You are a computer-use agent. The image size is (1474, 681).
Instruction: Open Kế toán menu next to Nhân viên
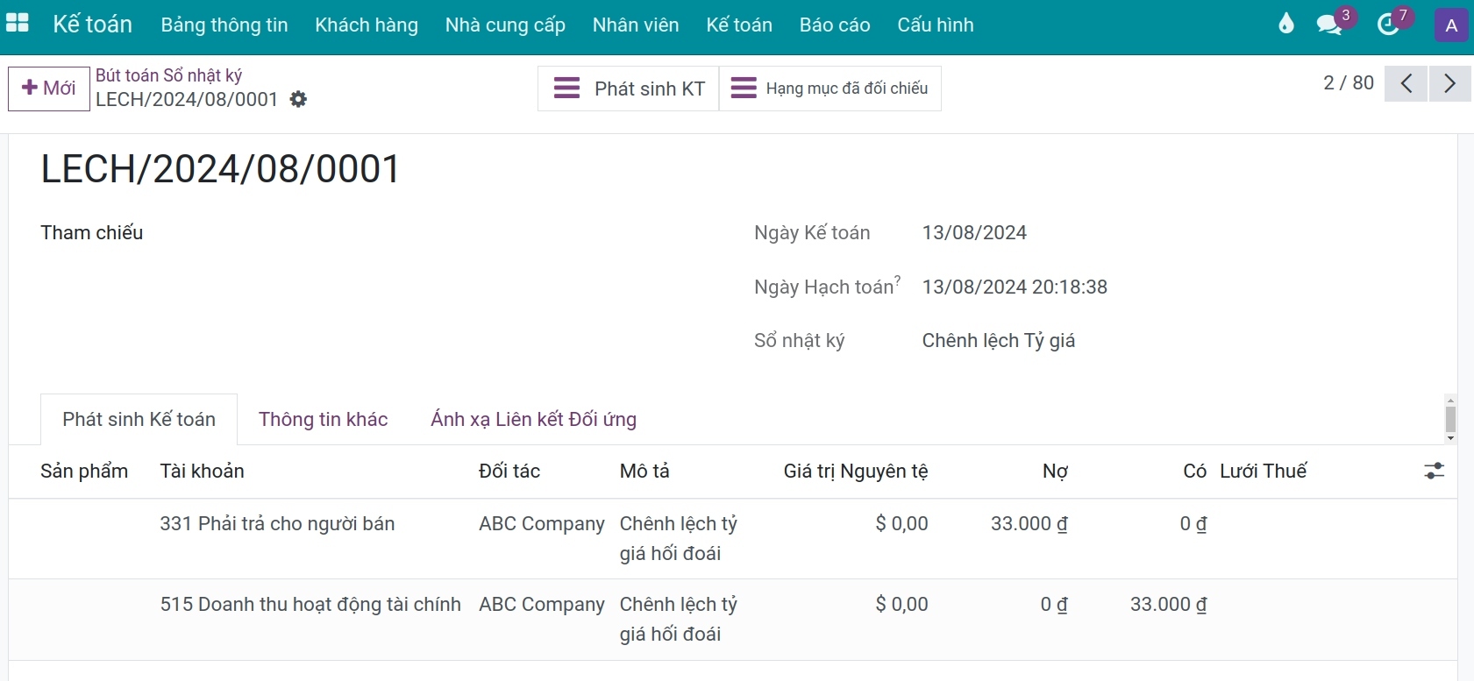point(739,25)
